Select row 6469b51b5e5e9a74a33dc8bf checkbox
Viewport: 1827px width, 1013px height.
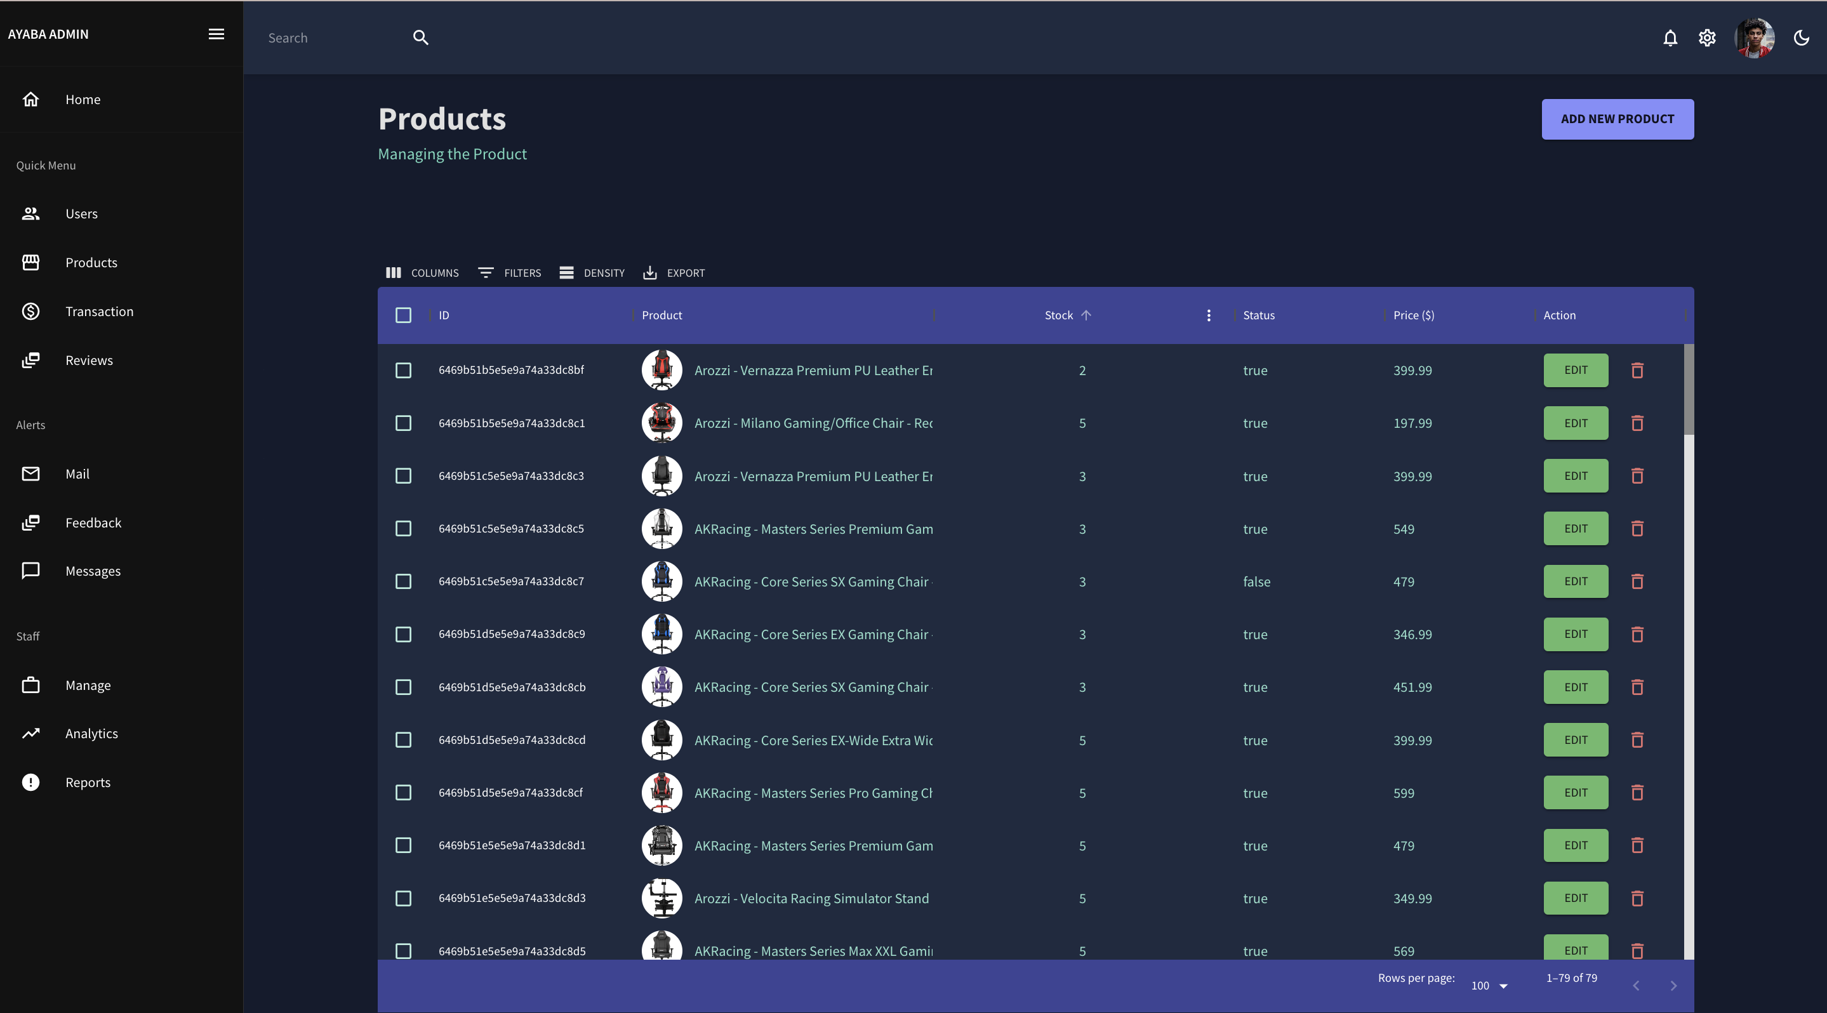coord(404,371)
